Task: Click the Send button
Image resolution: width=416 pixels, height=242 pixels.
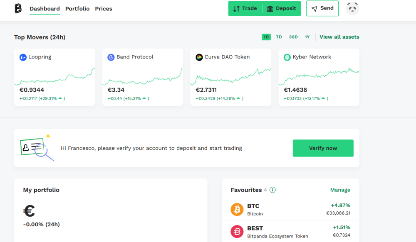Action: pos(322,8)
